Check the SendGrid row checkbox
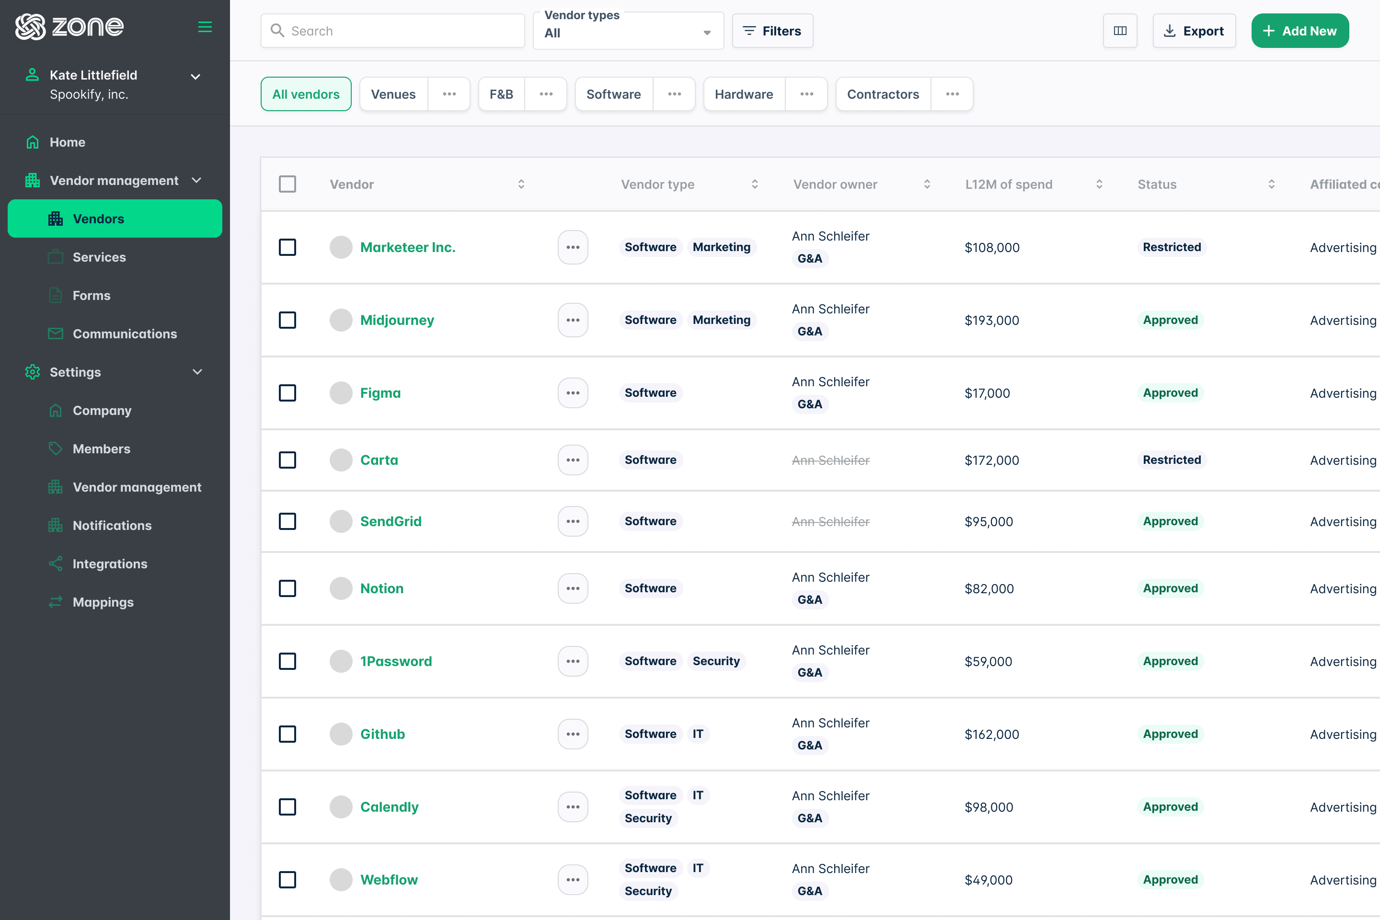Screen dimensions: 1380x920 (x=287, y=521)
